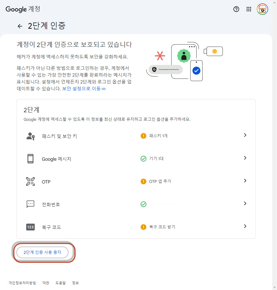Open the 개인정보처리방침 footer link

coord(22,283)
